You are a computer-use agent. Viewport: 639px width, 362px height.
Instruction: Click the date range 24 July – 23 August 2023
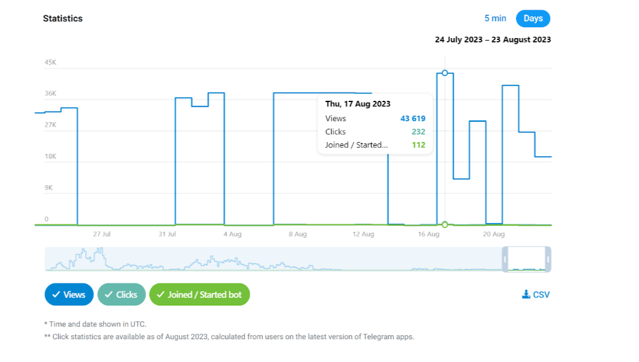click(x=493, y=39)
